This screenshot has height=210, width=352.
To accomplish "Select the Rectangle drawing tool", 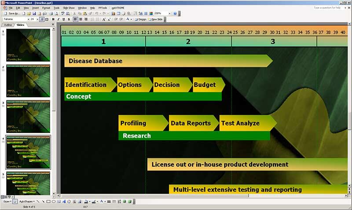I will click(48, 202).
